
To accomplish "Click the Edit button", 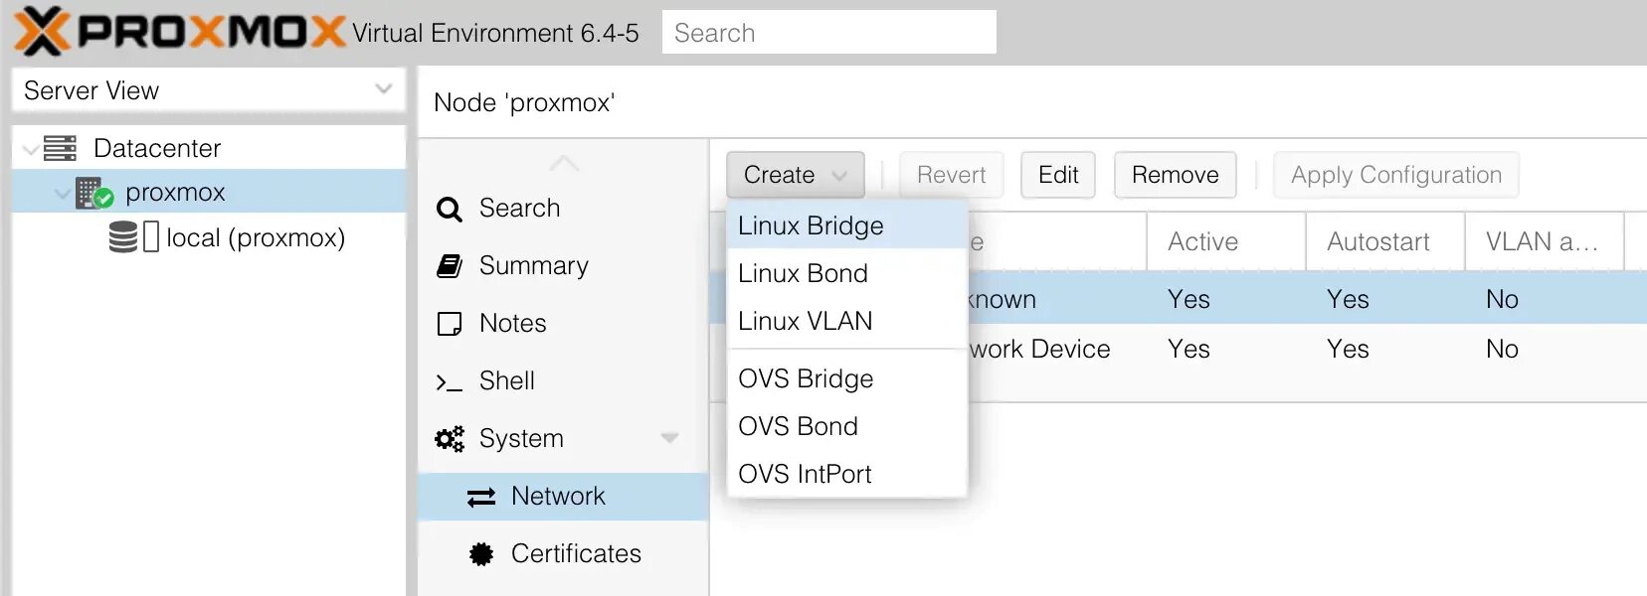I will tap(1058, 175).
